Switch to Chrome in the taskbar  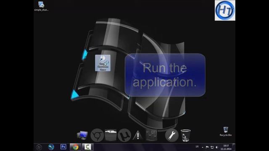coord(76,147)
